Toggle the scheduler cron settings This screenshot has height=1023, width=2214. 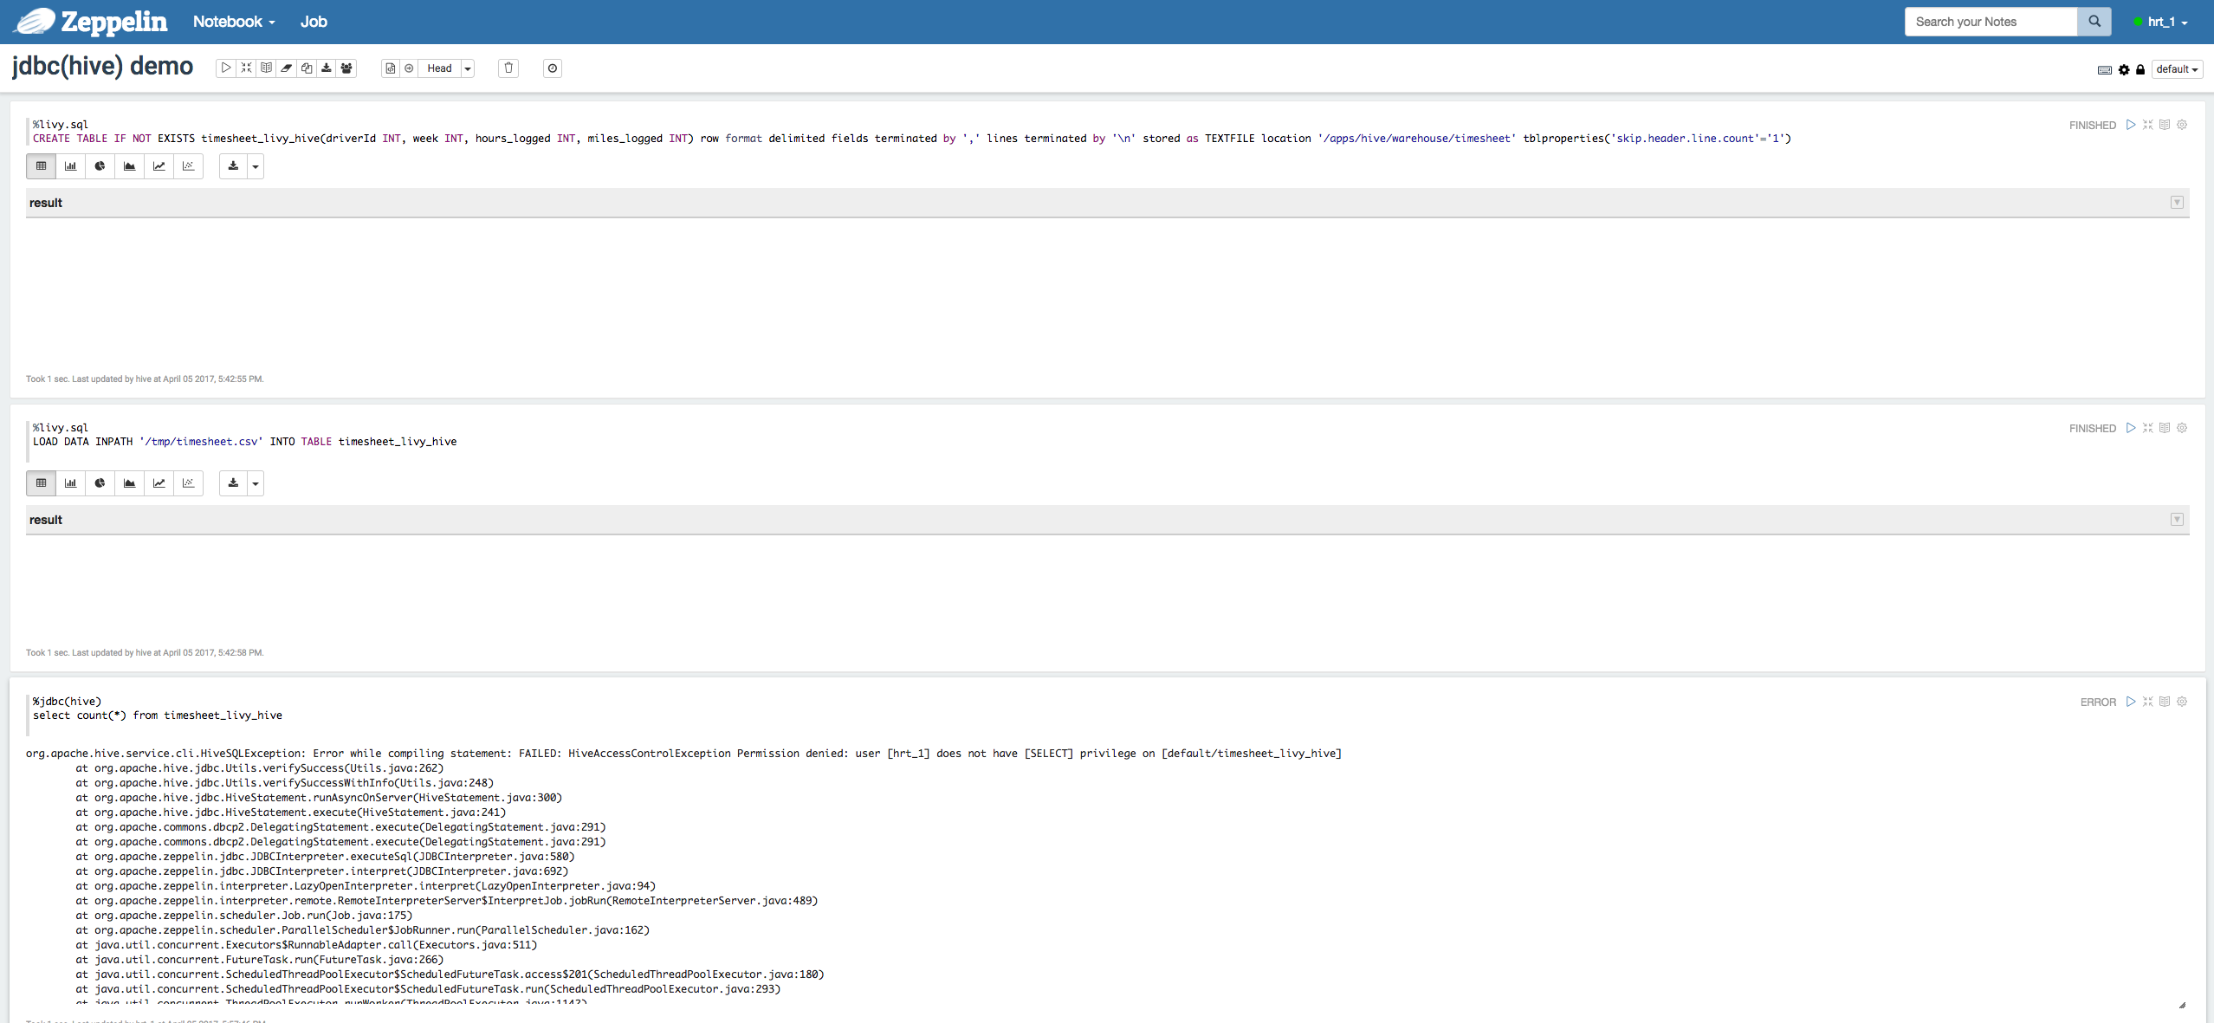pyautogui.click(x=552, y=68)
